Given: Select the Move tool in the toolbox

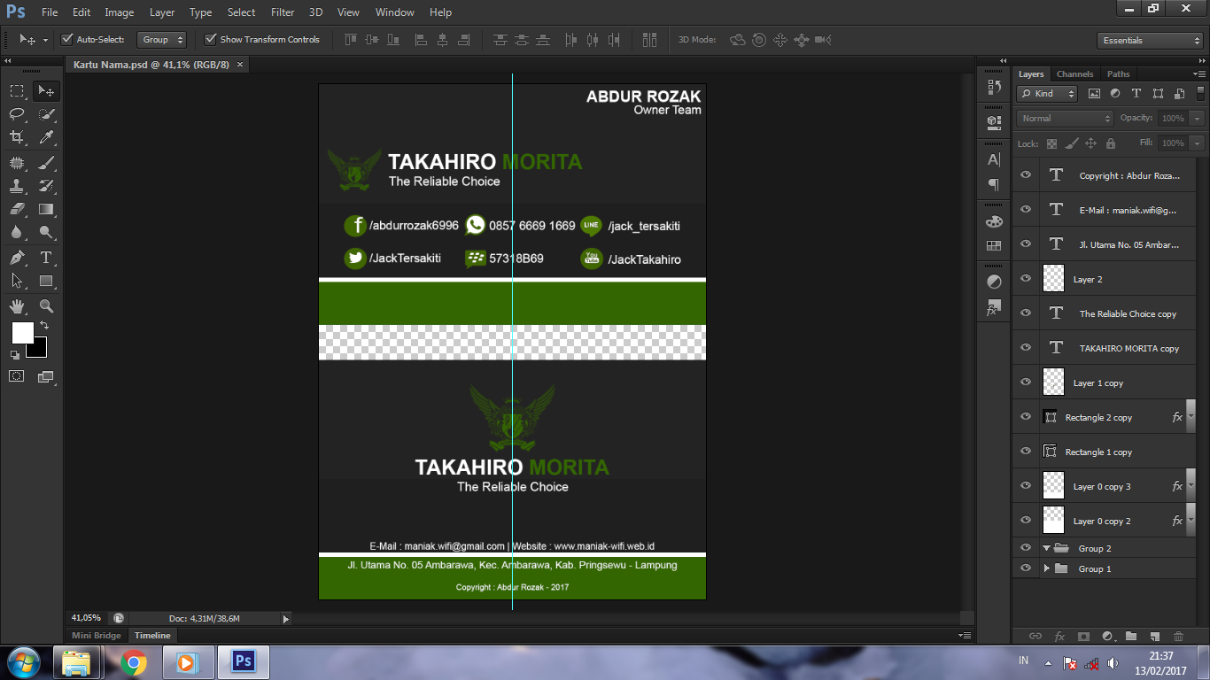Looking at the screenshot, I should [46, 90].
